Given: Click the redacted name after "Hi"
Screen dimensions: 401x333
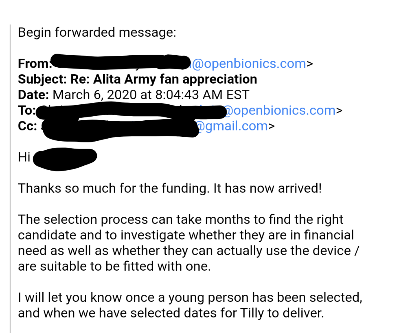Looking at the screenshot, I should (64, 158).
